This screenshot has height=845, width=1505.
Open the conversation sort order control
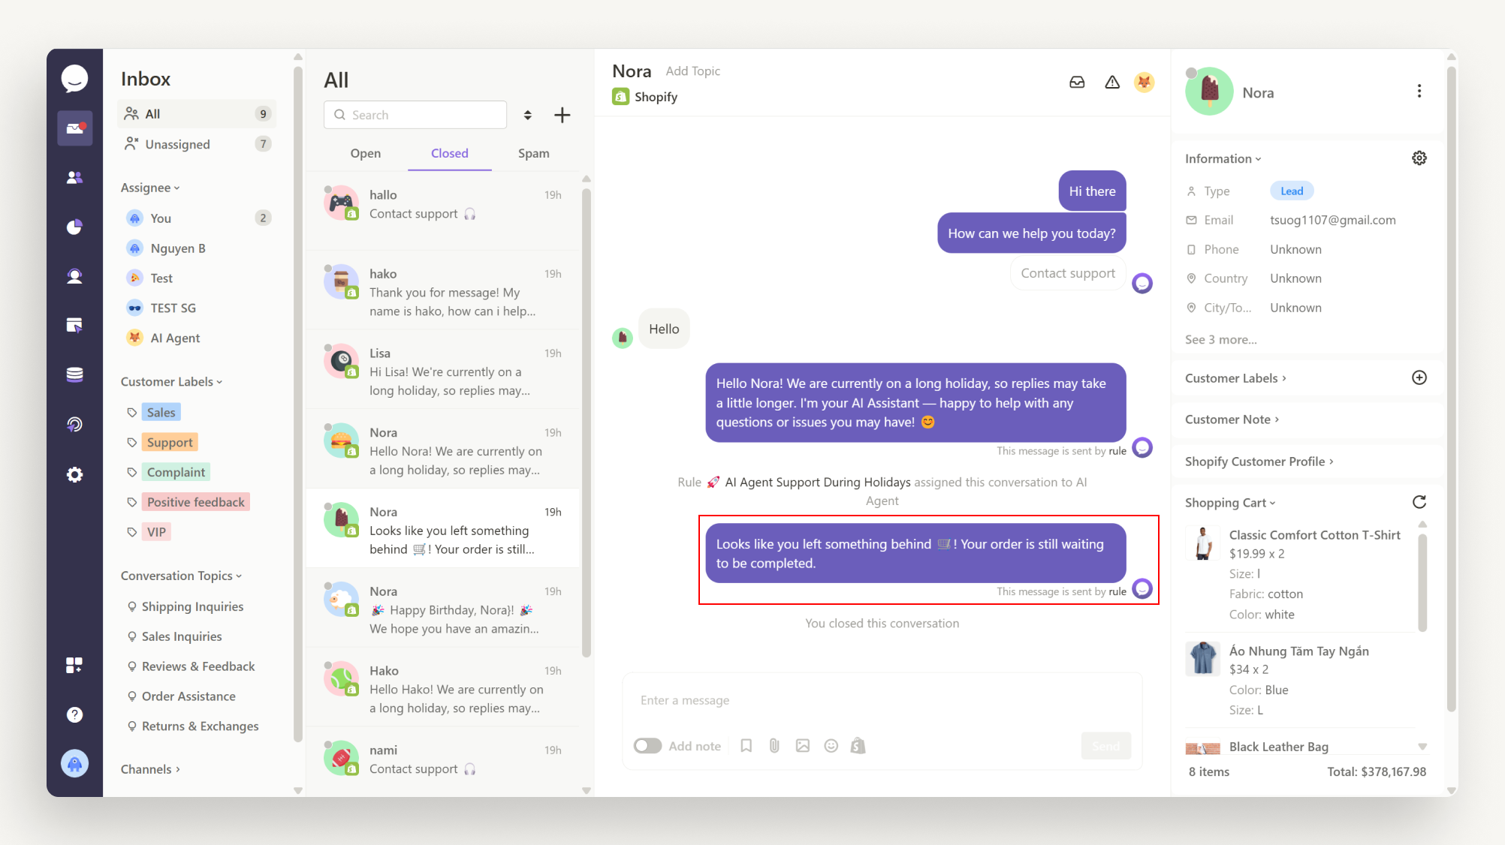tap(528, 115)
